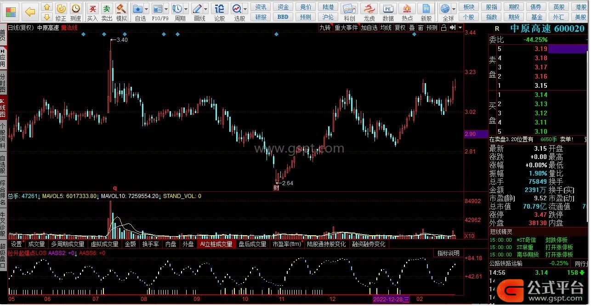Open the 测速 speed test clock icon
The height and width of the screenshot is (306, 591).
(75, 8)
